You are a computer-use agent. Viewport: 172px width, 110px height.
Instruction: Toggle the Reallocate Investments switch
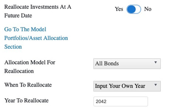134,9
